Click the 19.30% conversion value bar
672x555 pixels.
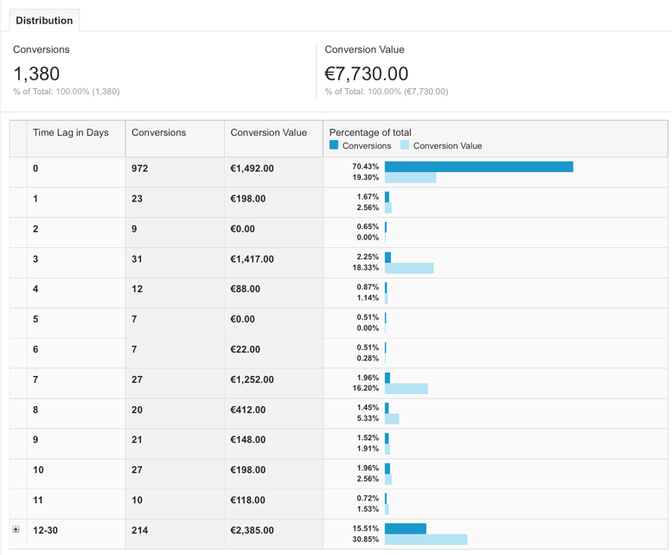click(410, 177)
